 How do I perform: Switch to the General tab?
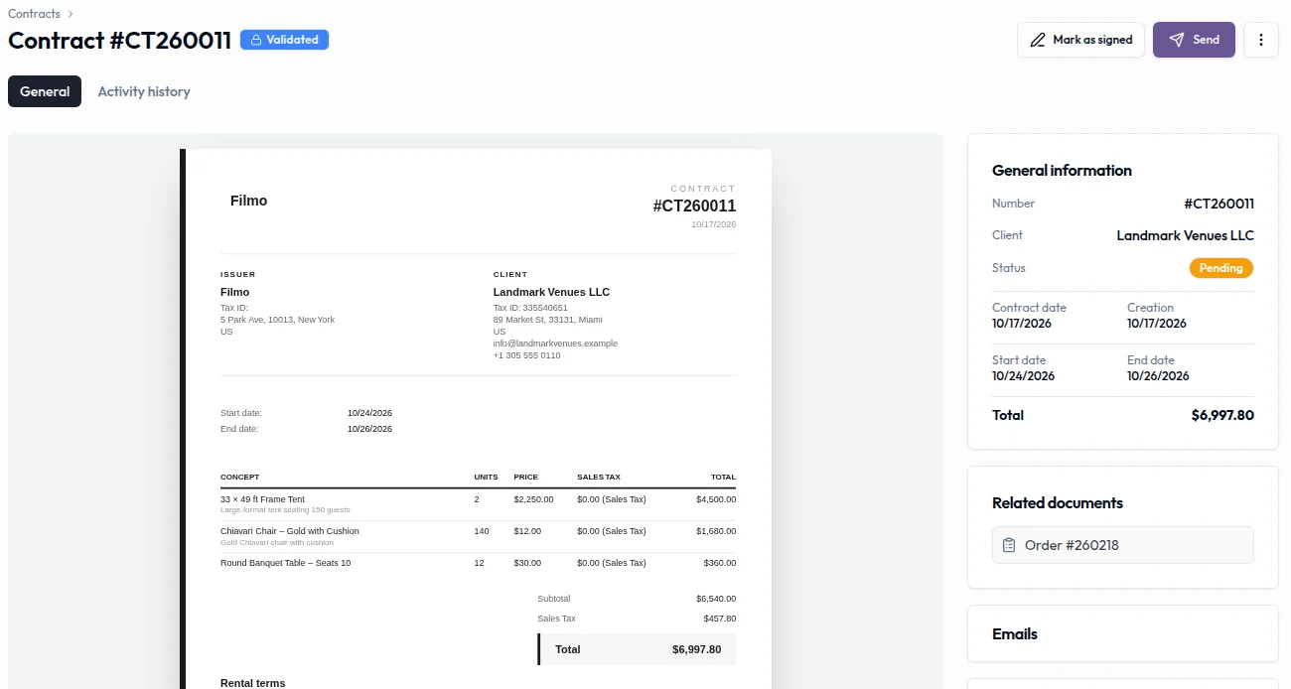point(45,91)
